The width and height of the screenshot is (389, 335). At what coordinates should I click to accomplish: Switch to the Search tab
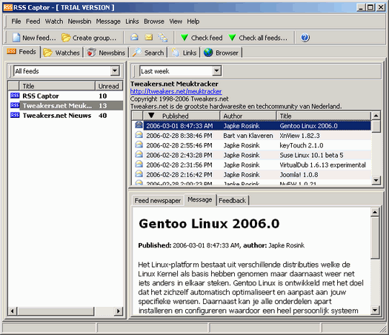148,53
